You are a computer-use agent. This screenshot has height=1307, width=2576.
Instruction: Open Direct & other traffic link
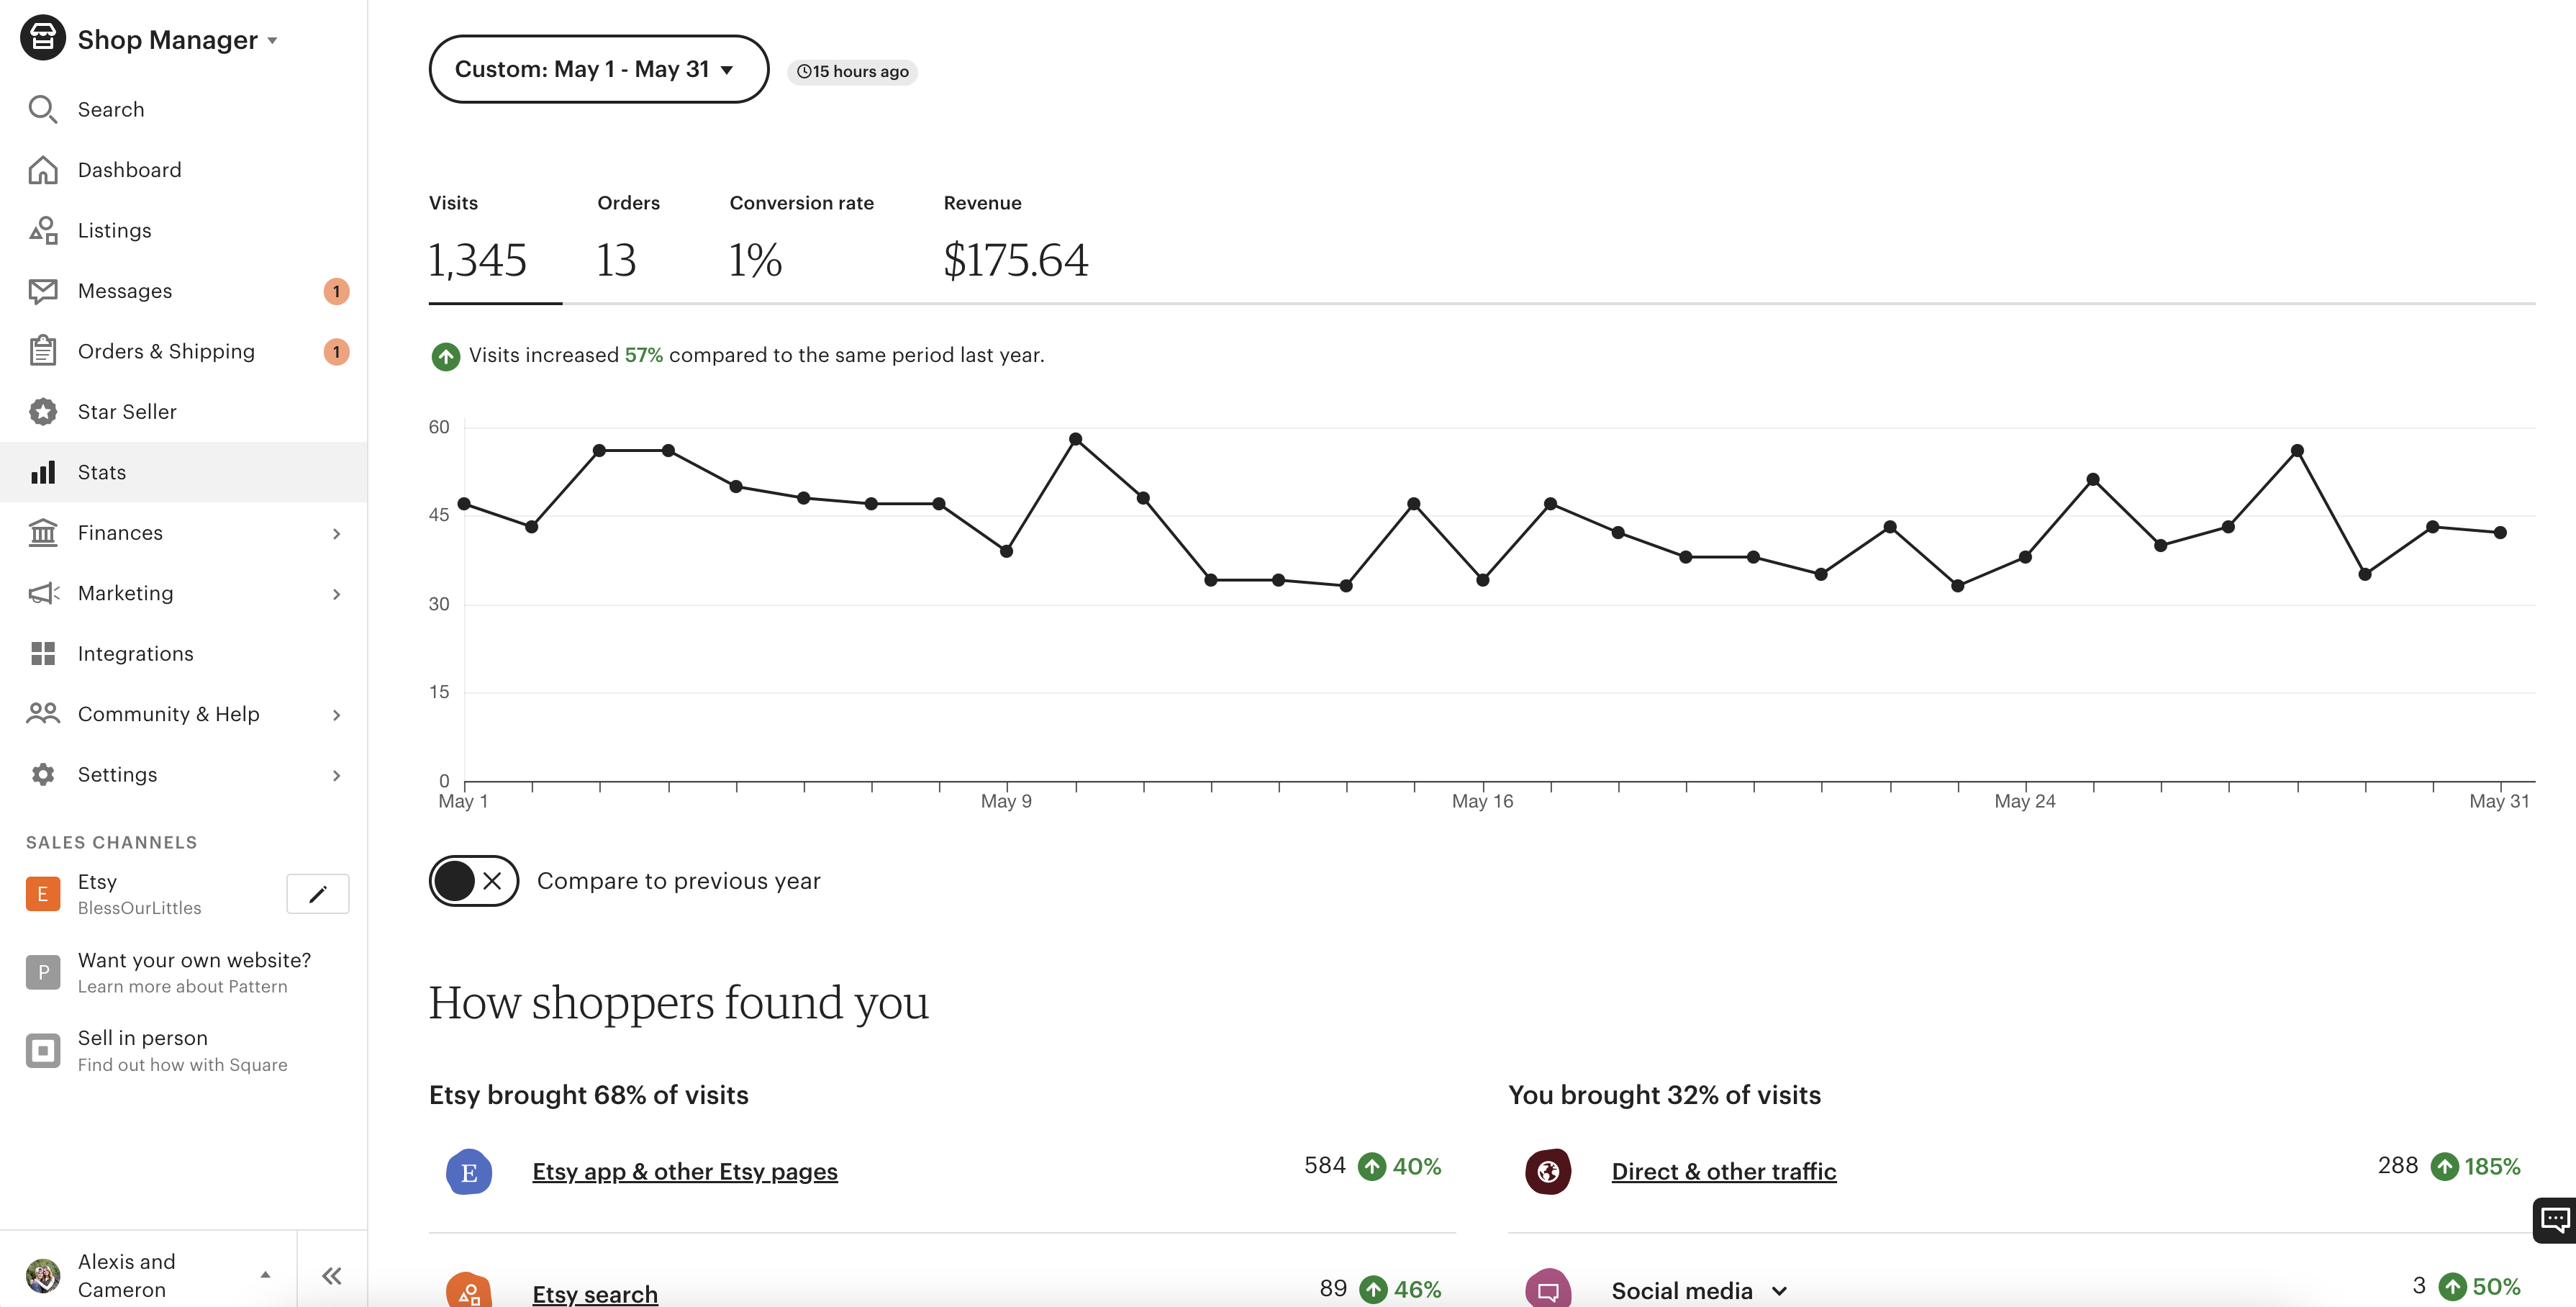1724,1172
